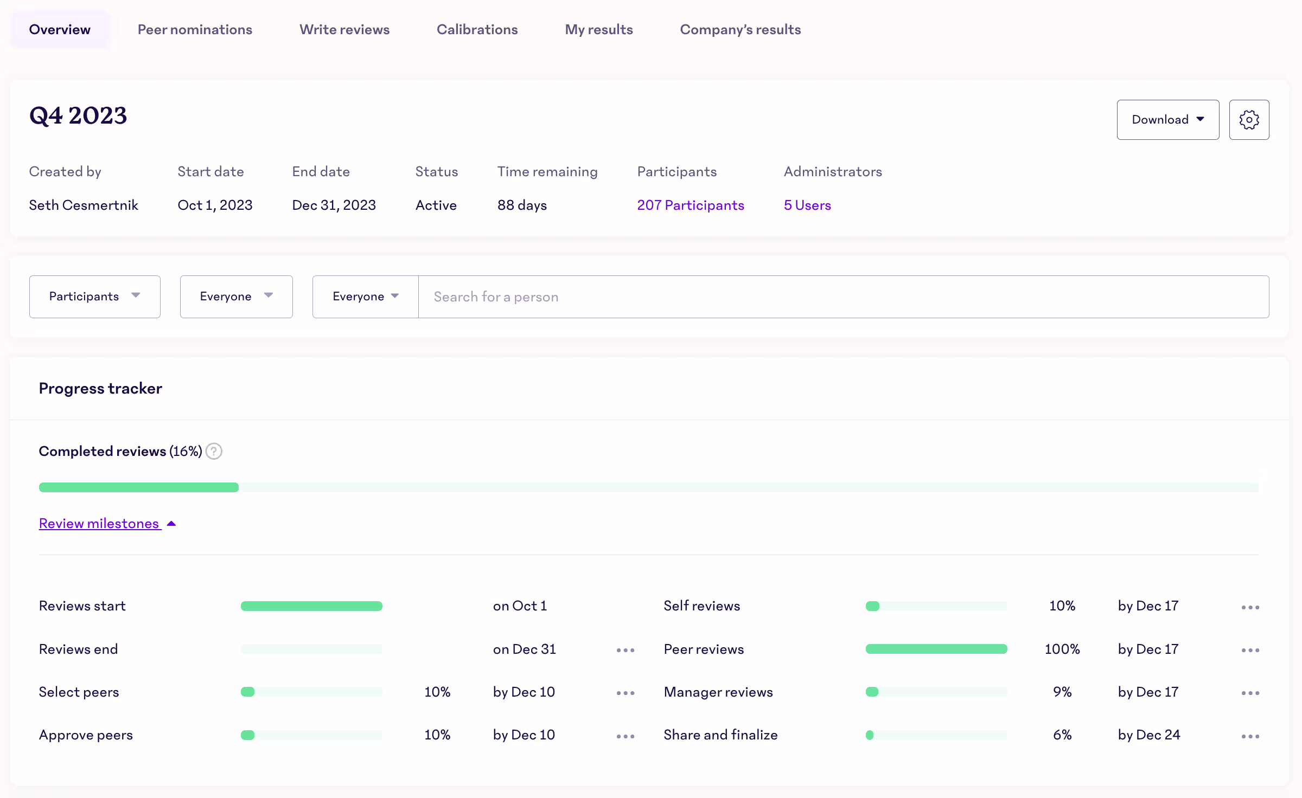Screen dimensions: 1302x798
Task: Click the Search for a person field
Action: (x=651, y=297)
